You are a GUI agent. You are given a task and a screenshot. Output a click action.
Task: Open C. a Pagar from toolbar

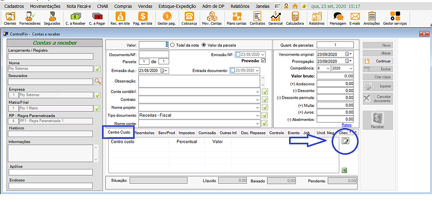[97, 18]
